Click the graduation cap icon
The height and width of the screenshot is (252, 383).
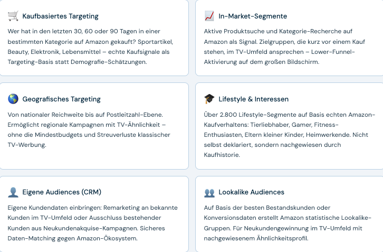pyautogui.click(x=209, y=99)
